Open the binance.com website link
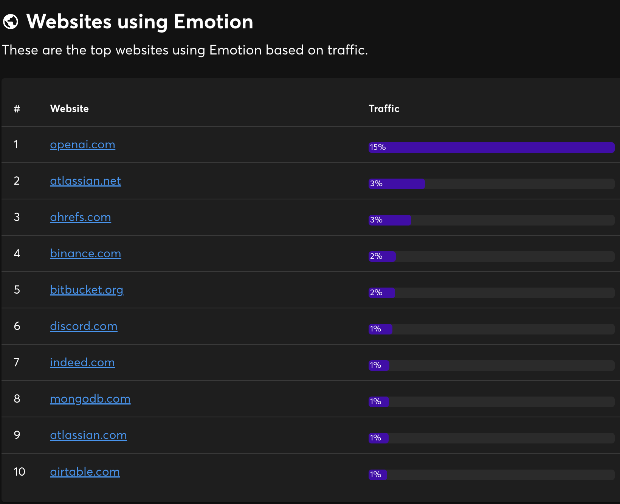Image resolution: width=620 pixels, height=504 pixels. click(x=85, y=254)
